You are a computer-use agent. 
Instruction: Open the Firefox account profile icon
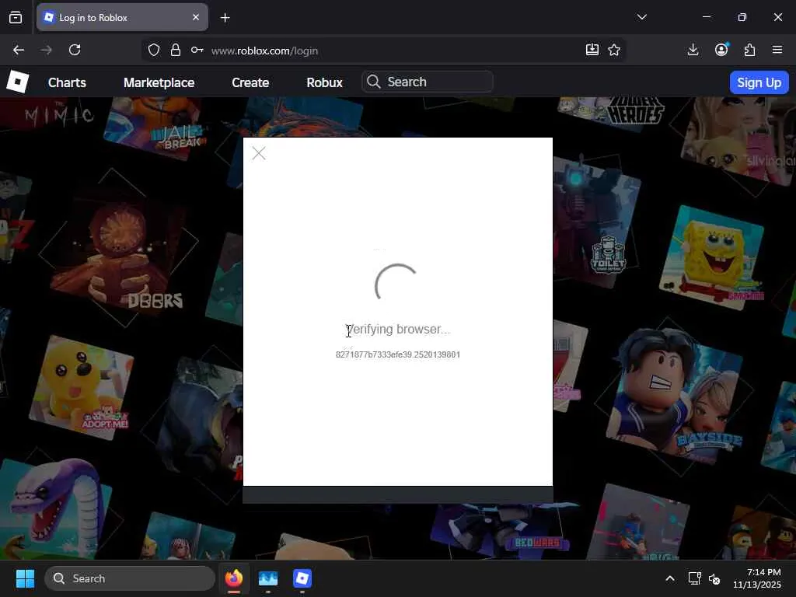721,50
